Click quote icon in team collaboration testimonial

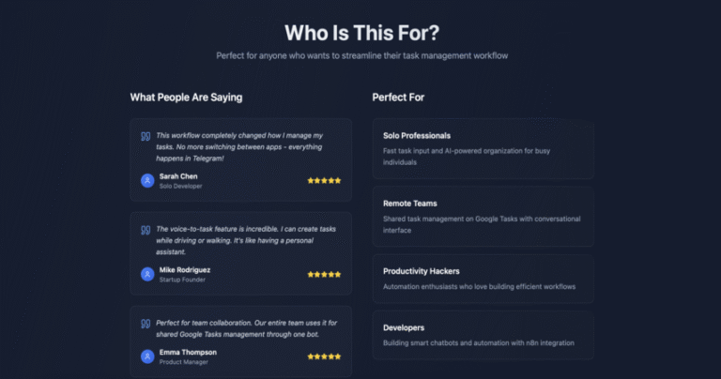[x=146, y=324]
